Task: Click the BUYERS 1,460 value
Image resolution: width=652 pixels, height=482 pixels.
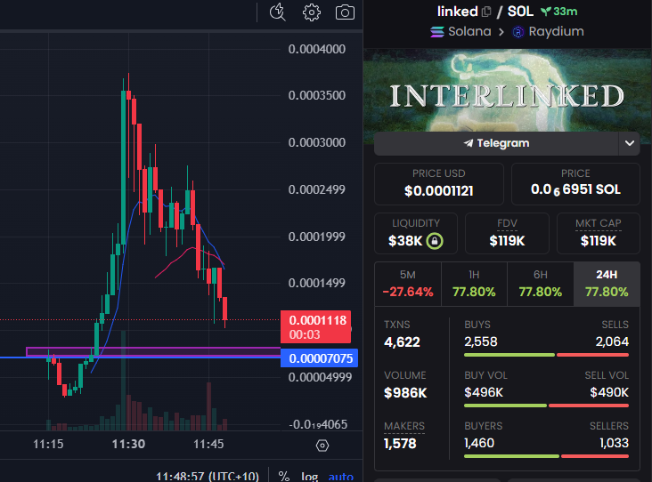Action: 479,443
